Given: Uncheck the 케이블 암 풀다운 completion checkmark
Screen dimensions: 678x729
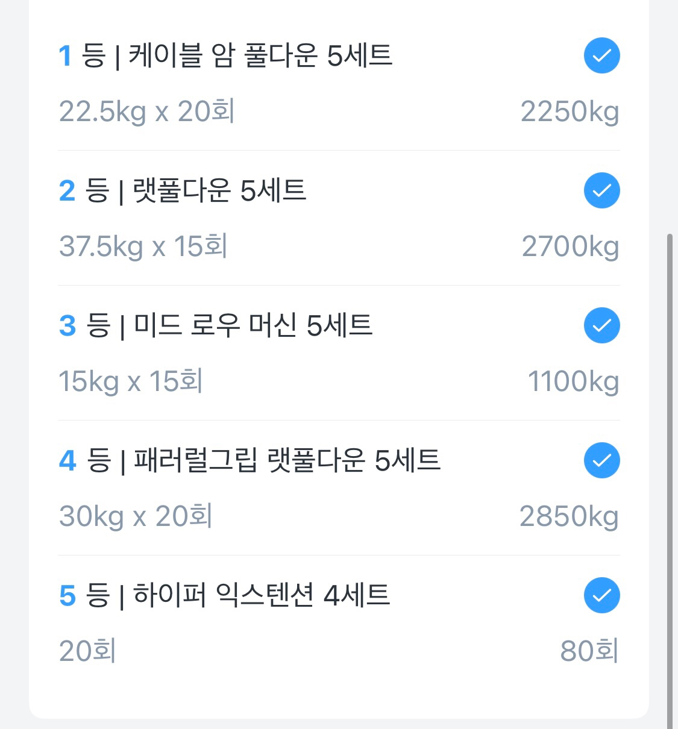Looking at the screenshot, I should (x=601, y=55).
